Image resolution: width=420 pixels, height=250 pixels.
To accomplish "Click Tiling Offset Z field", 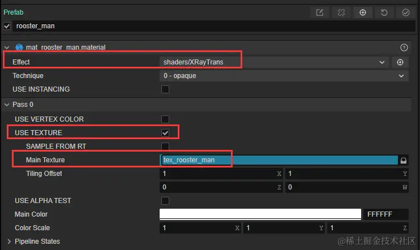I will (x=221, y=187).
